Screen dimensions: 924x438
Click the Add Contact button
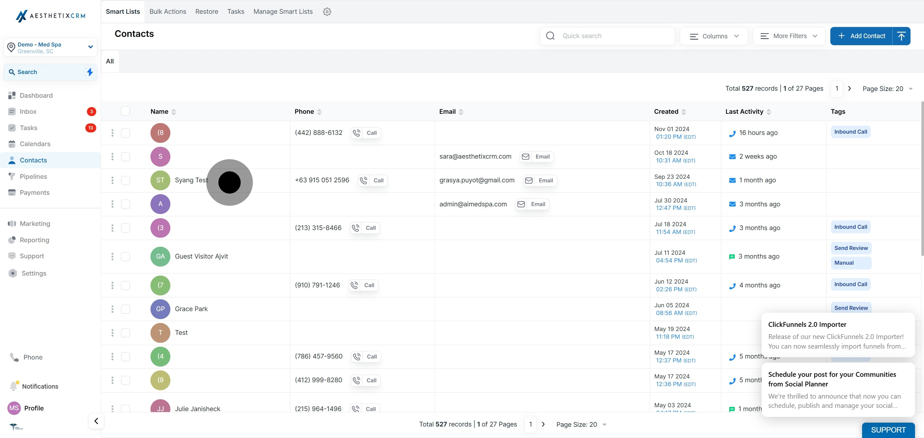click(x=861, y=36)
